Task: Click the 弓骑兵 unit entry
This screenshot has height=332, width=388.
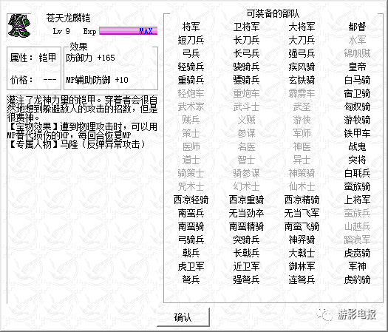Action: click(x=191, y=240)
